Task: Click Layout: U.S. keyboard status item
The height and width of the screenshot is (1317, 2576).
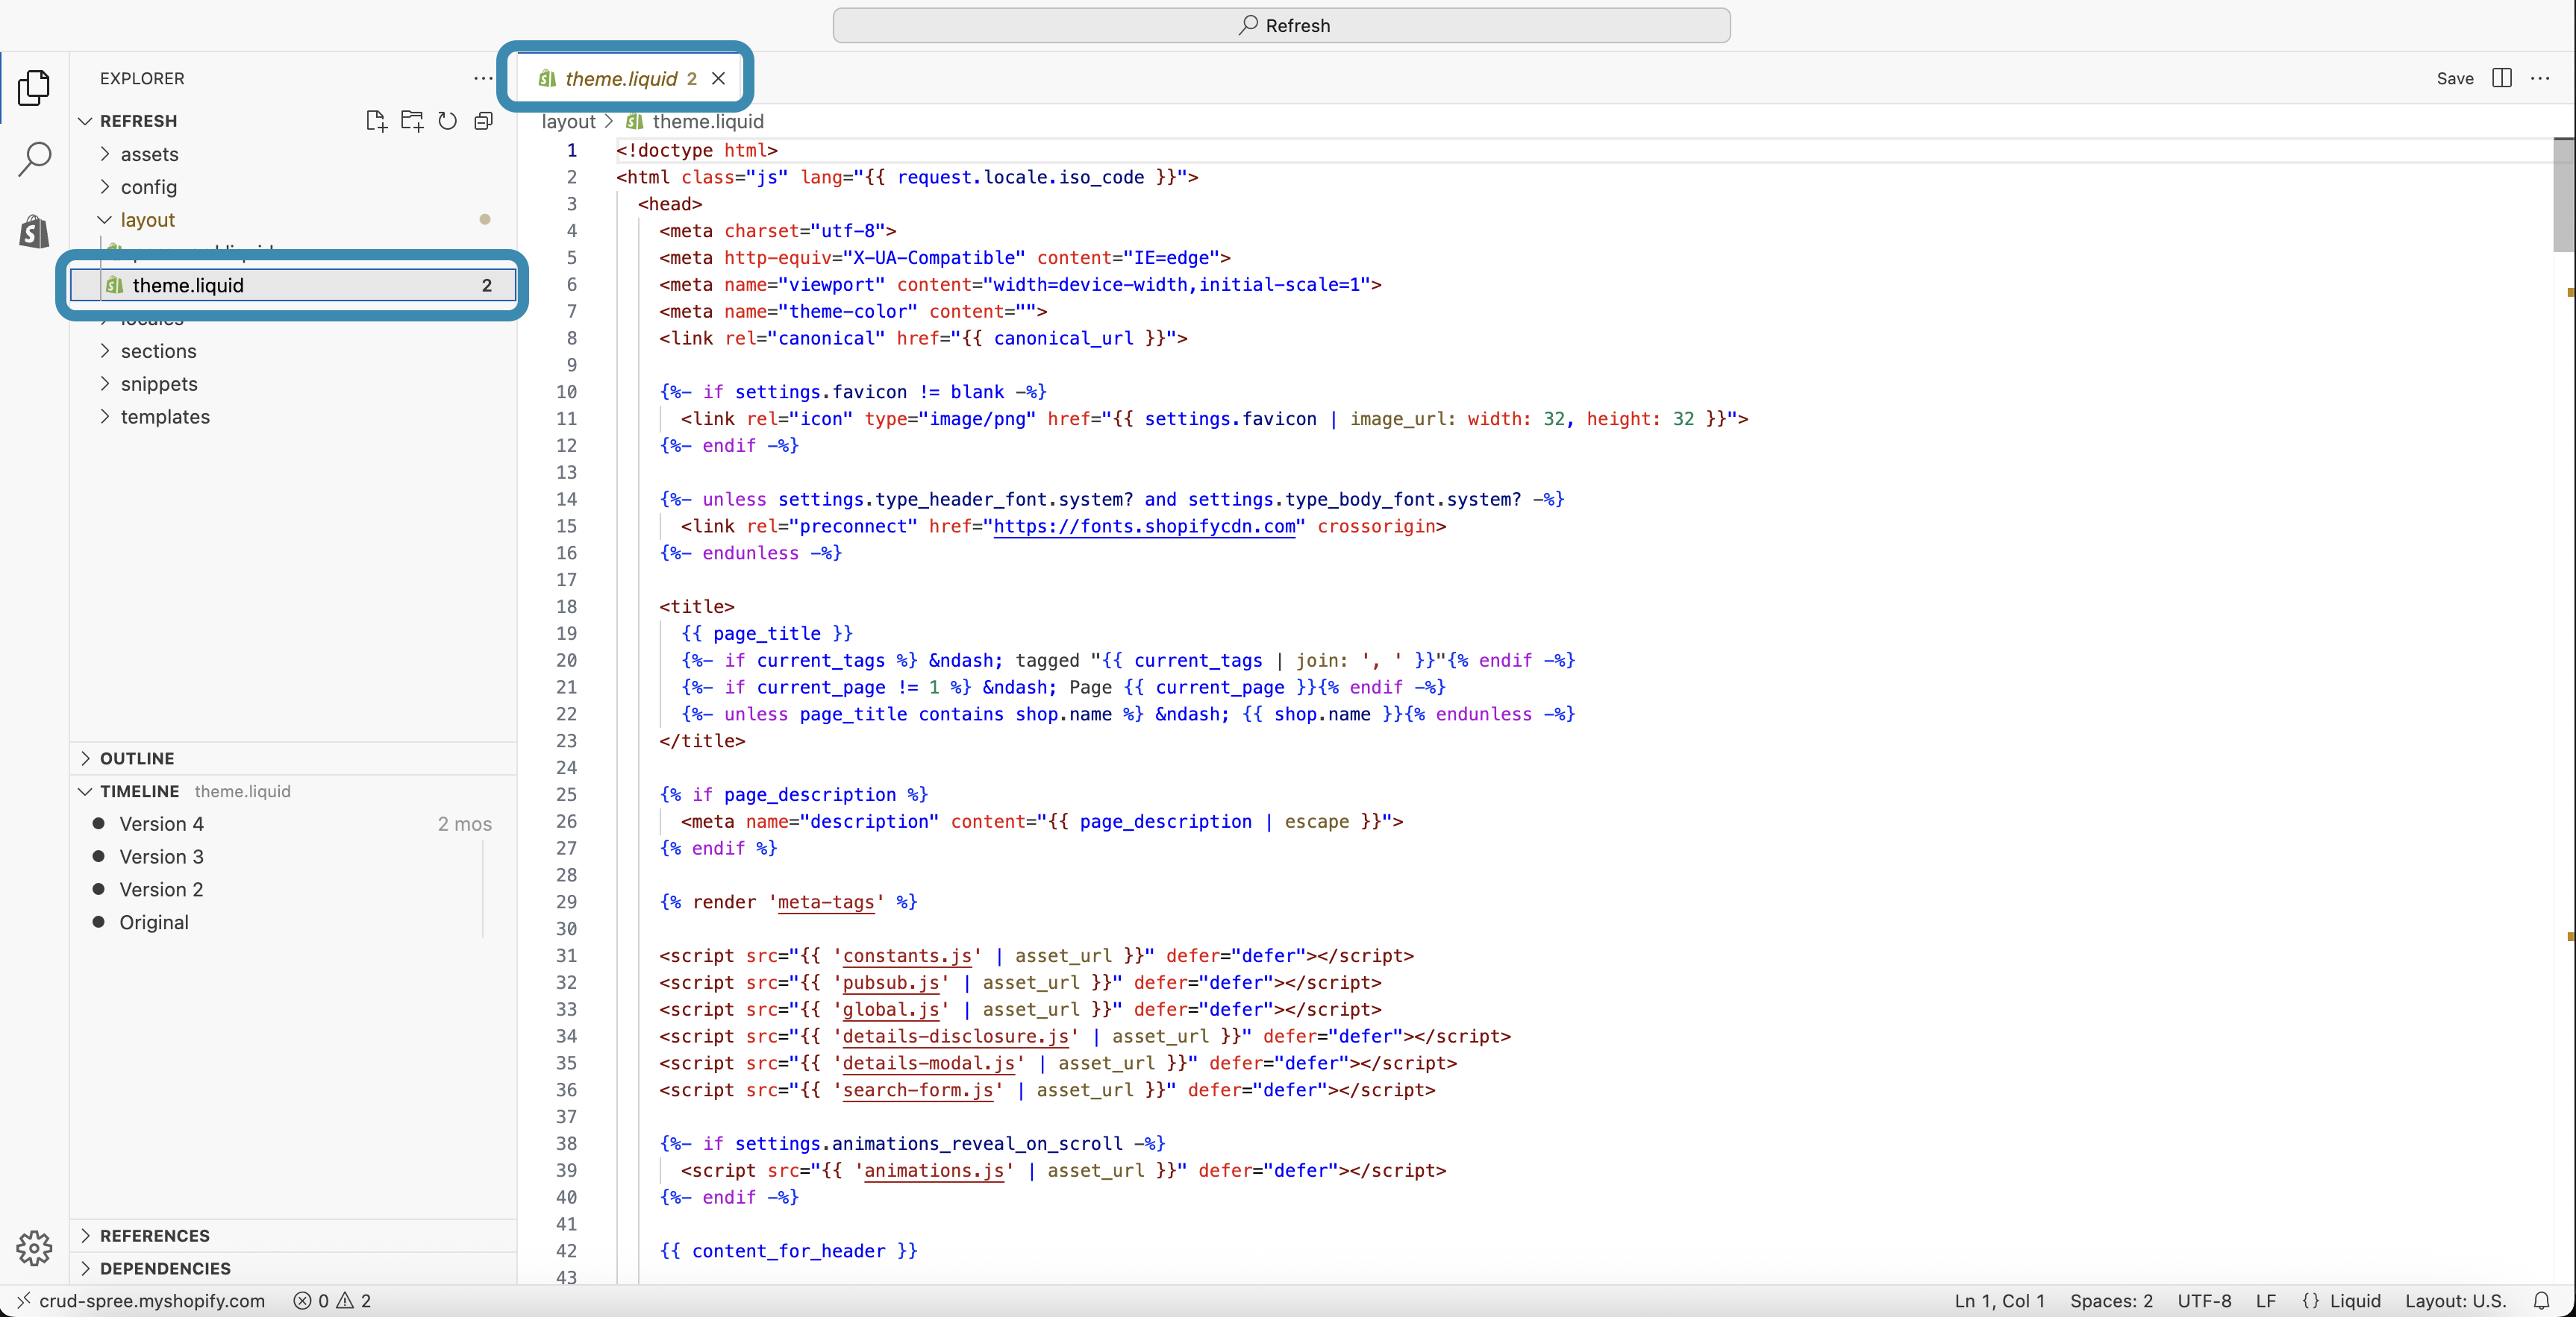Action: [2455, 1301]
